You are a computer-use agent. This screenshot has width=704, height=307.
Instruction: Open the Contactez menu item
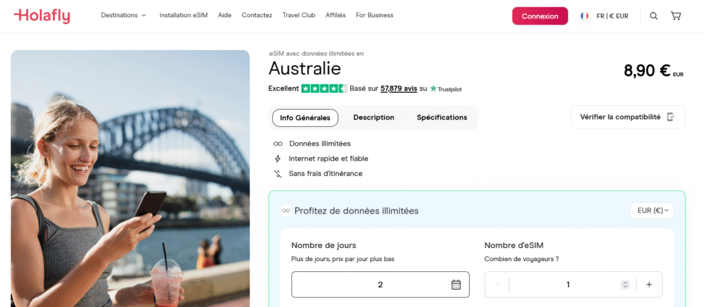tap(257, 15)
